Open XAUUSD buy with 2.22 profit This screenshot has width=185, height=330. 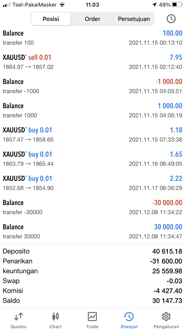[92, 183]
